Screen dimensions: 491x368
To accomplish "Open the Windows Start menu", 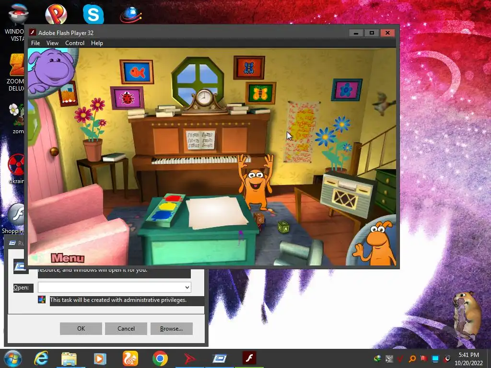I will [13, 358].
